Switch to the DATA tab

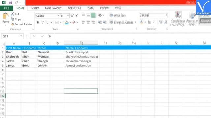90,8
